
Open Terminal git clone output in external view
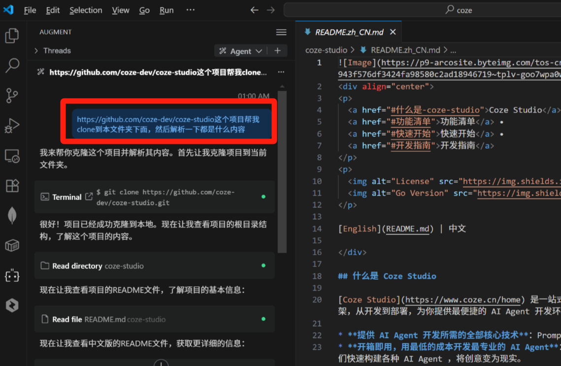tap(89, 197)
